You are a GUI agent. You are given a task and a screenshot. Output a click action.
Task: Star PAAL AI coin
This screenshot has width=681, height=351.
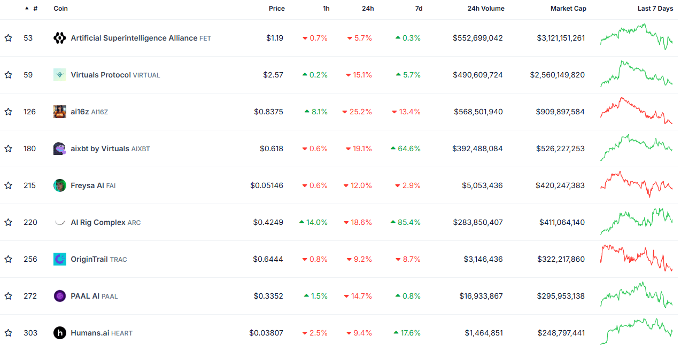click(x=8, y=296)
